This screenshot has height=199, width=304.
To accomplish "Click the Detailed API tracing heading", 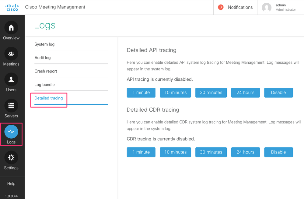I will click(x=152, y=50).
